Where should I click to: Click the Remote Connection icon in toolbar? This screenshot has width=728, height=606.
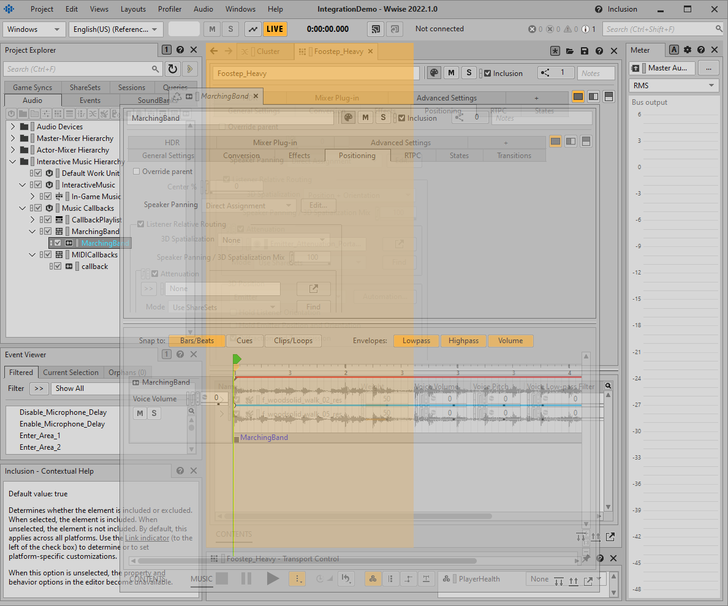[376, 29]
